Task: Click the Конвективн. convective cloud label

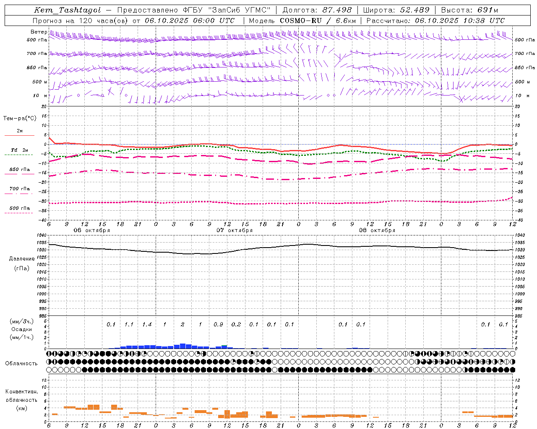Action: tap(21, 392)
